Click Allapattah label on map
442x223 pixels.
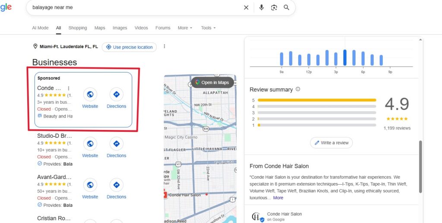pos(215,93)
